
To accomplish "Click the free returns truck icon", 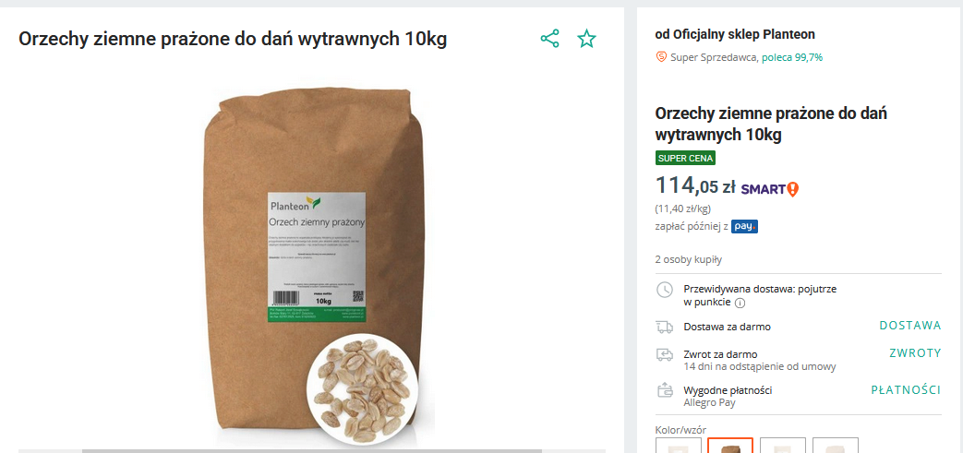I will tap(665, 355).
